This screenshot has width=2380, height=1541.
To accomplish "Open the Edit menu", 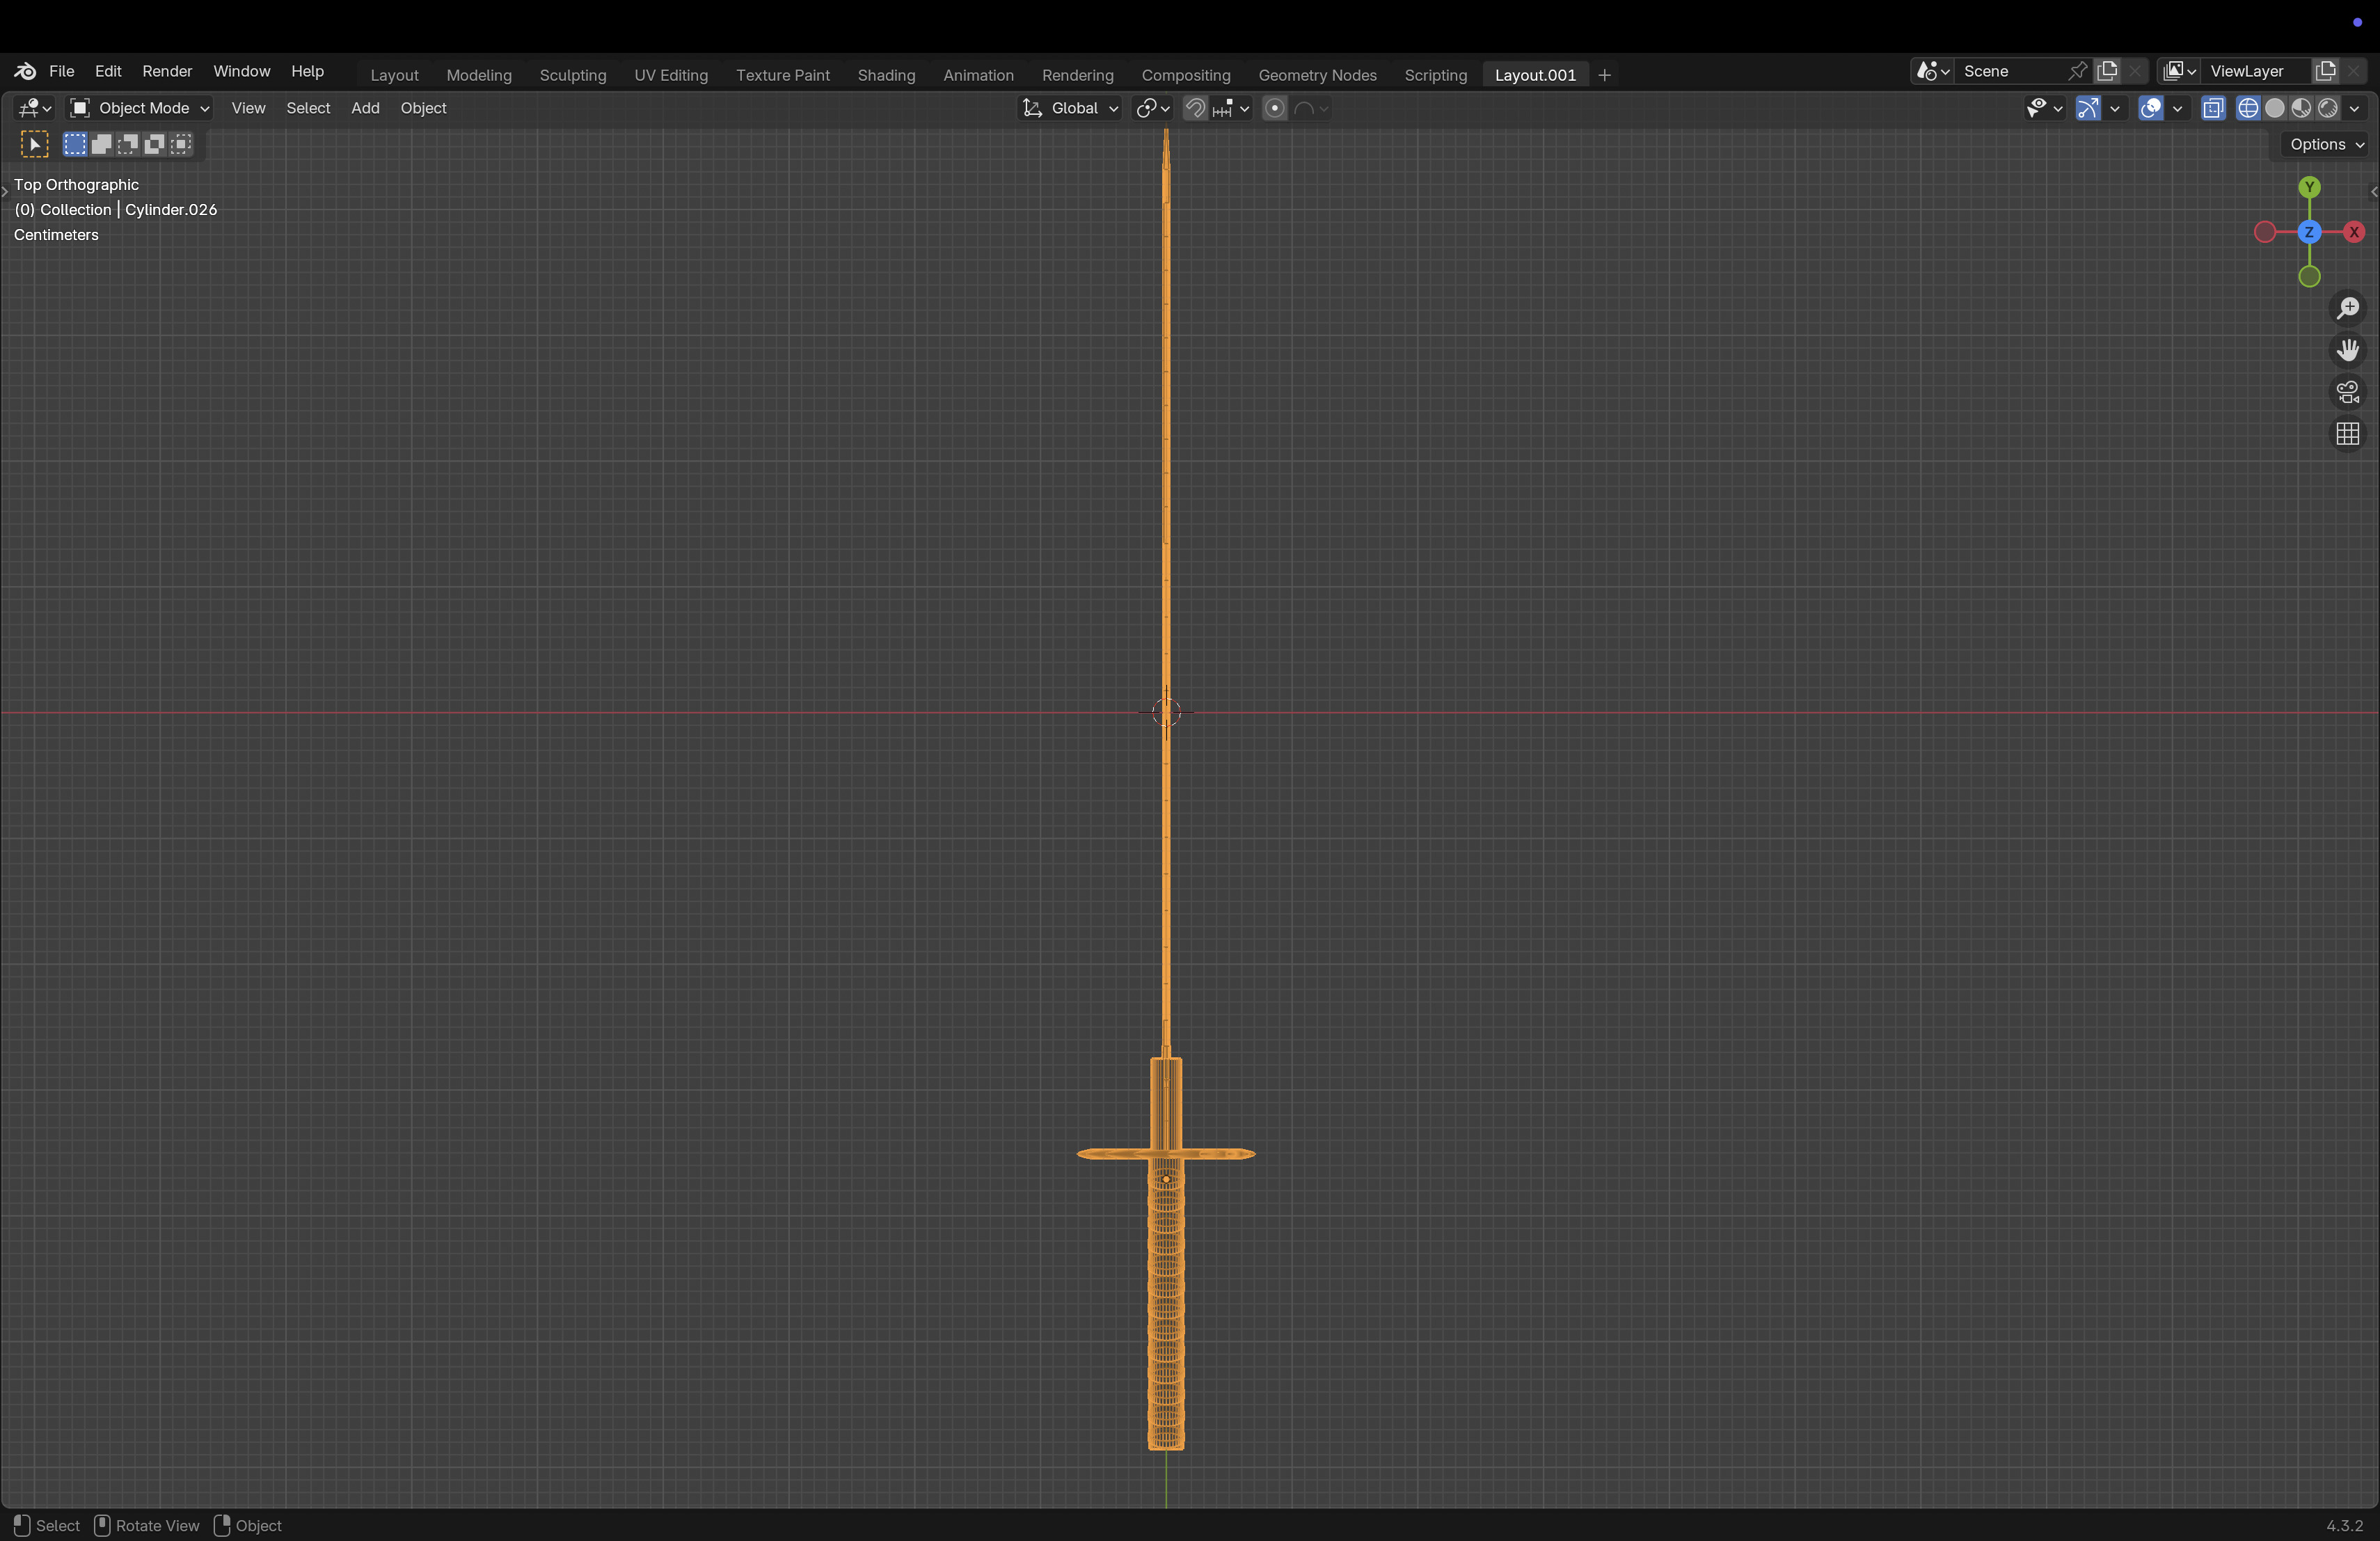I will point(108,71).
